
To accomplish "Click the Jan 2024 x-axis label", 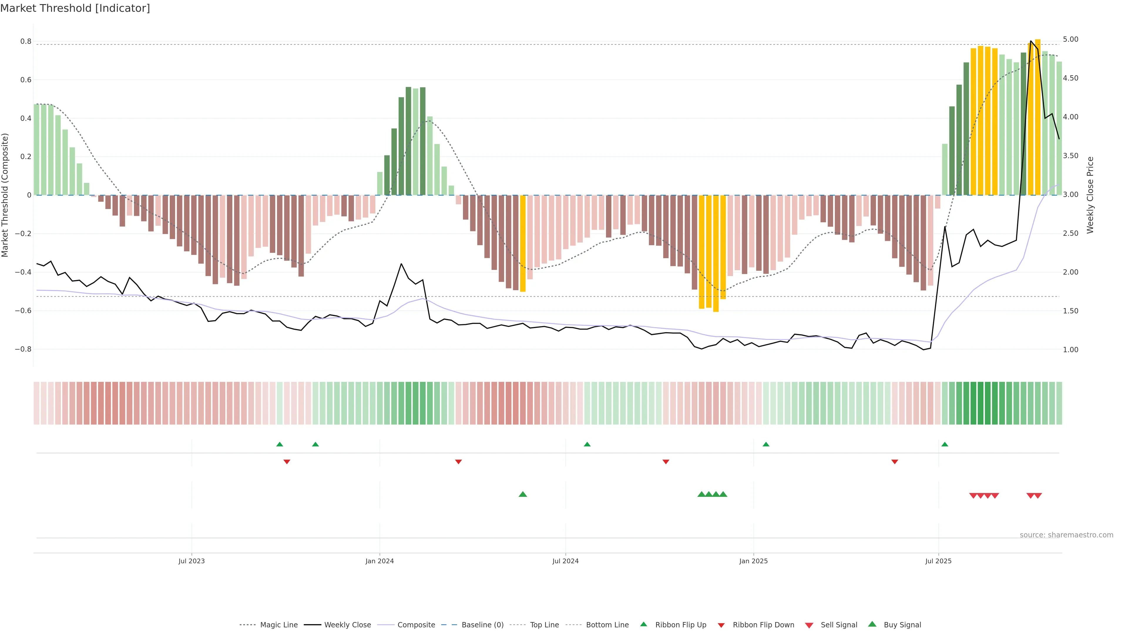I will pos(380,561).
